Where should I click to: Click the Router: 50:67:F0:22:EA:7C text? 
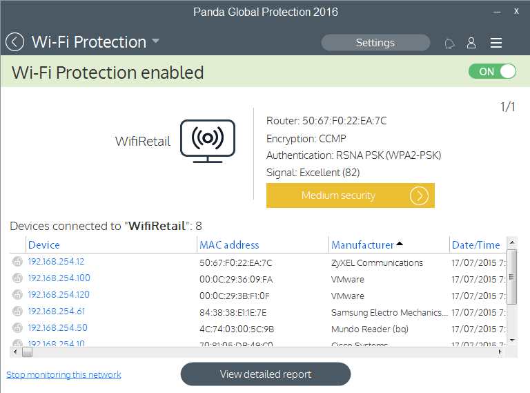pos(326,121)
